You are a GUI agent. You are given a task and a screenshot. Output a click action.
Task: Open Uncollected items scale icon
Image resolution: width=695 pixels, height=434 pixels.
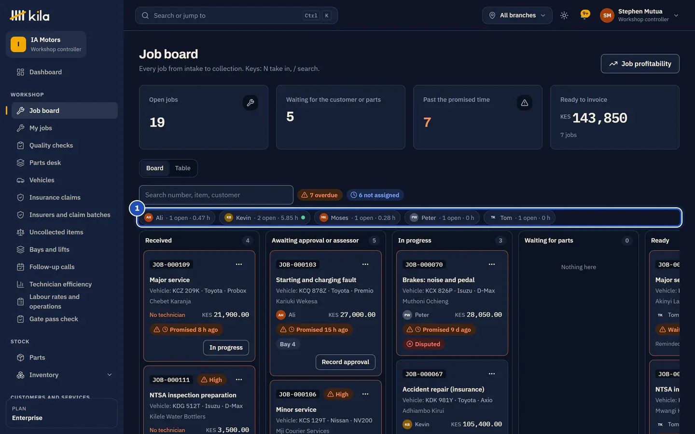click(20, 232)
